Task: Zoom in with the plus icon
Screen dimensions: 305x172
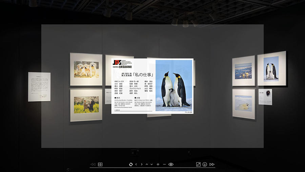Action: tap(158, 165)
